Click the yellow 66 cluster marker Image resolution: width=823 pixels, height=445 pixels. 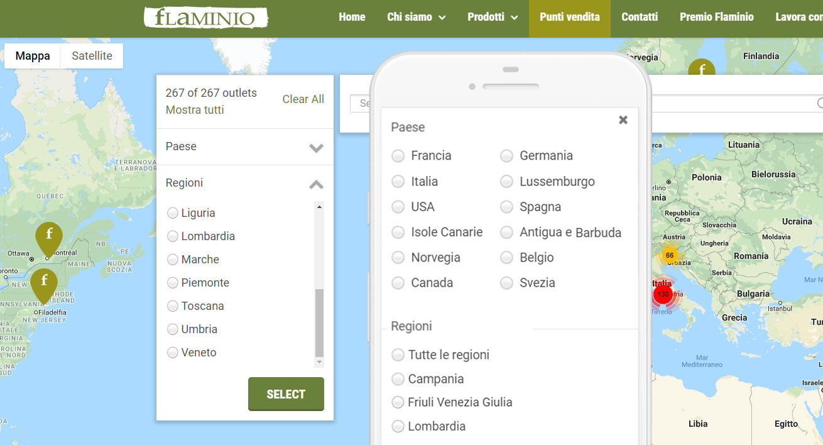coord(670,255)
